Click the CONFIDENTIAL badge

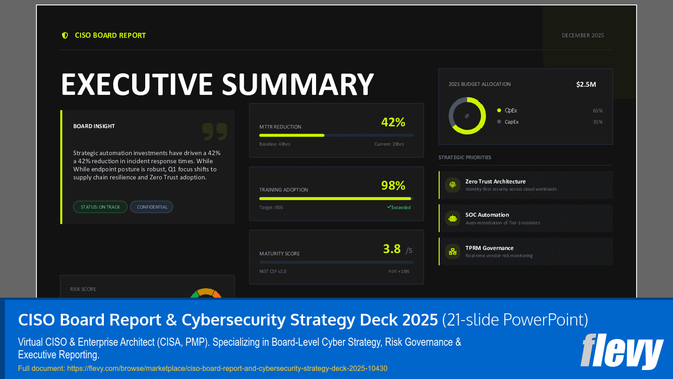pyautogui.click(x=152, y=207)
